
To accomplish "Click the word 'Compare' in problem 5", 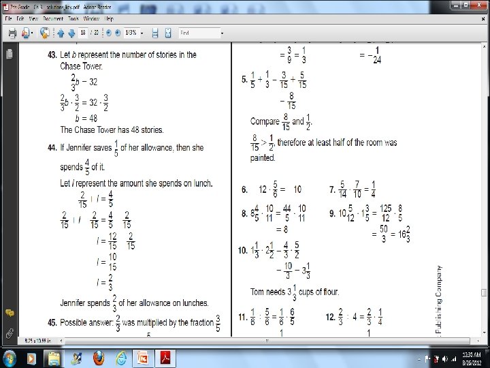I will (265, 121).
